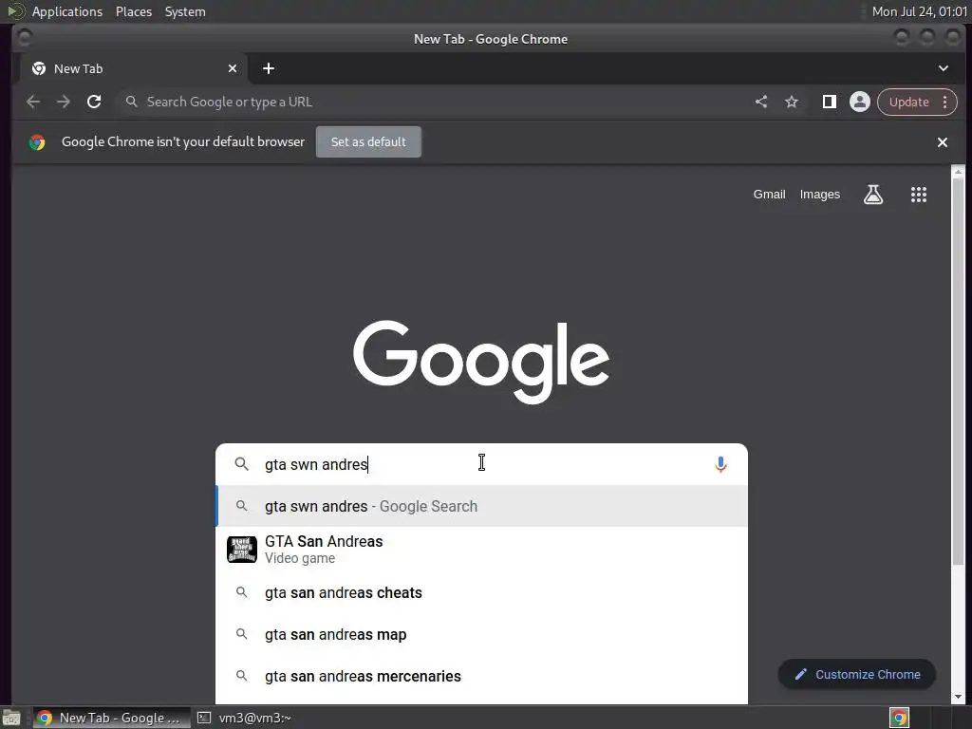Viewport: 972px width, 729px height.
Task: Open Google Images link
Action: click(x=819, y=194)
